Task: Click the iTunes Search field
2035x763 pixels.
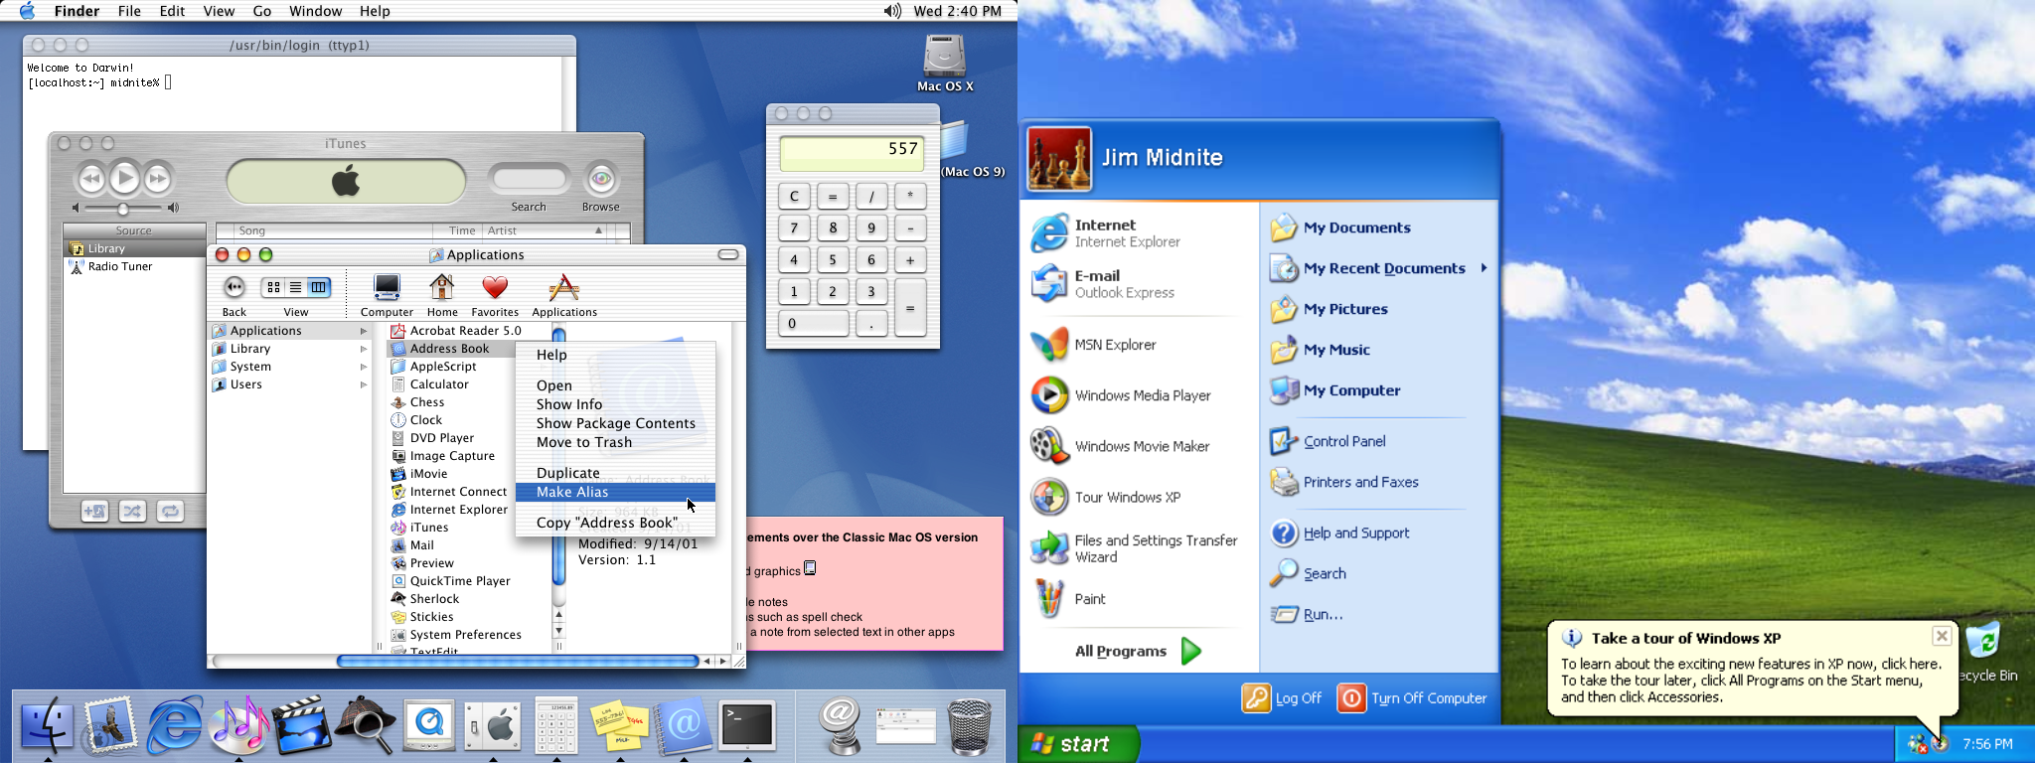Action: click(x=530, y=179)
